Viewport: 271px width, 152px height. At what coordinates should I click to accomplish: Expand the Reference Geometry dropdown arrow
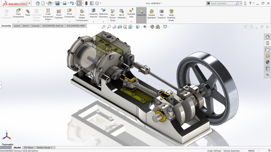pyautogui.click(x=103, y=22)
